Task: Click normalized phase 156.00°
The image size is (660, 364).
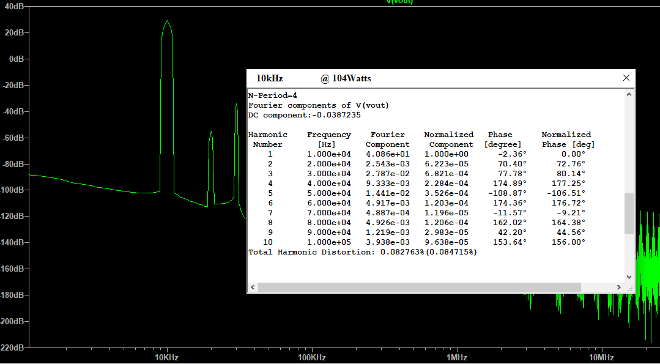Action: pyautogui.click(x=569, y=242)
